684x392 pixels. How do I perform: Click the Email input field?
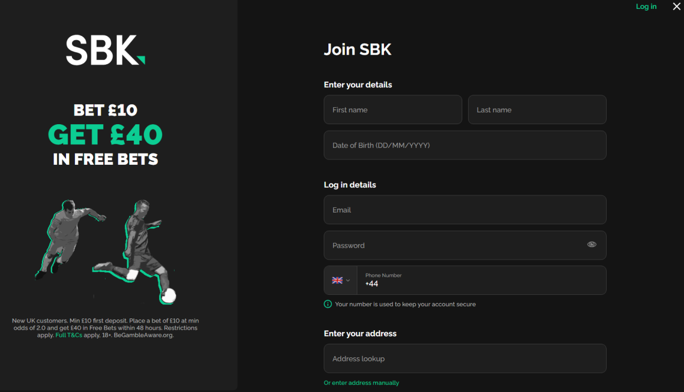pos(465,210)
